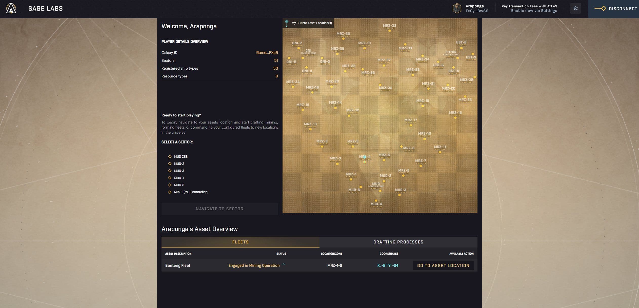The height and width of the screenshot is (308, 639).
Task: Click the Engaged in Mining Operation status
Action: [x=254, y=265]
